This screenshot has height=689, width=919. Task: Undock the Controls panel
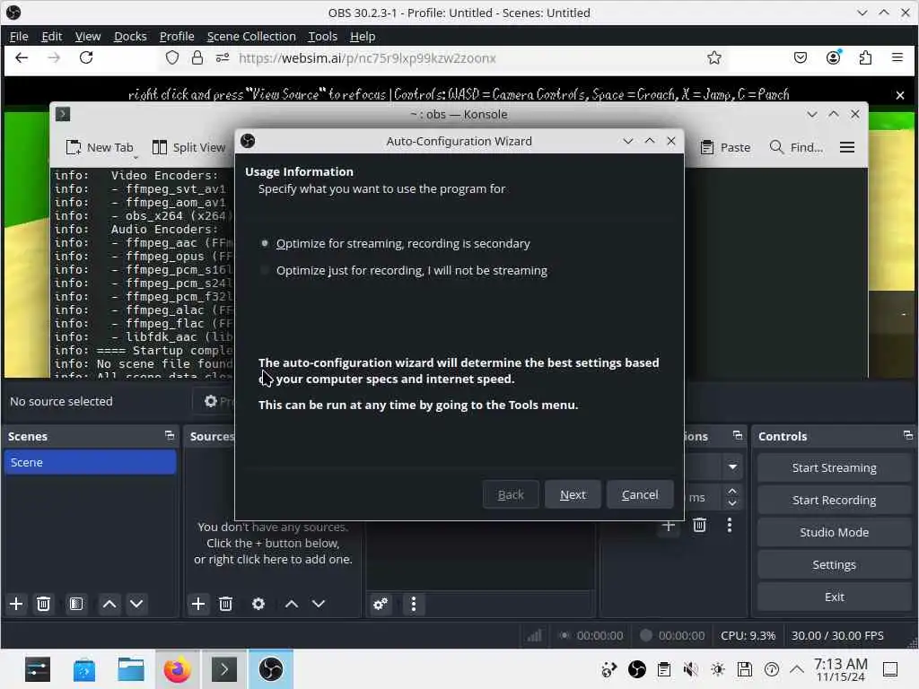point(908,435)
